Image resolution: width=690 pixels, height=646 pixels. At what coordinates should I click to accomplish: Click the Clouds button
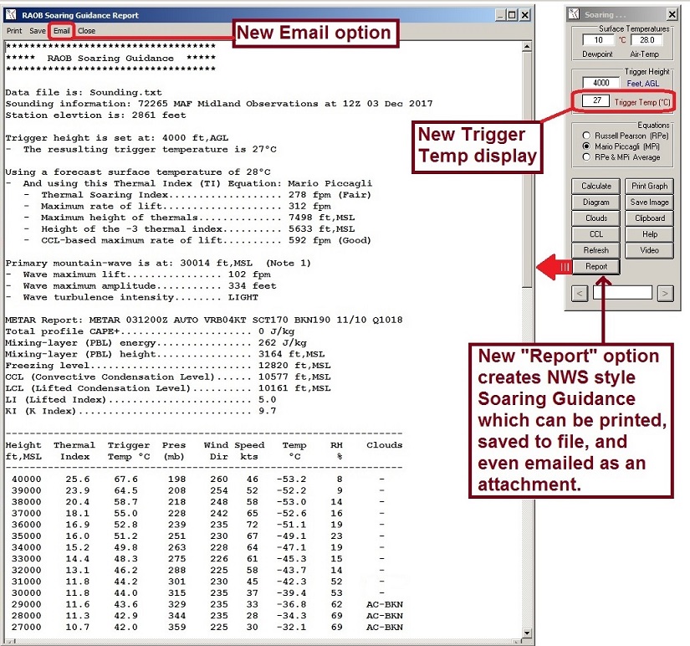[595, 218]
